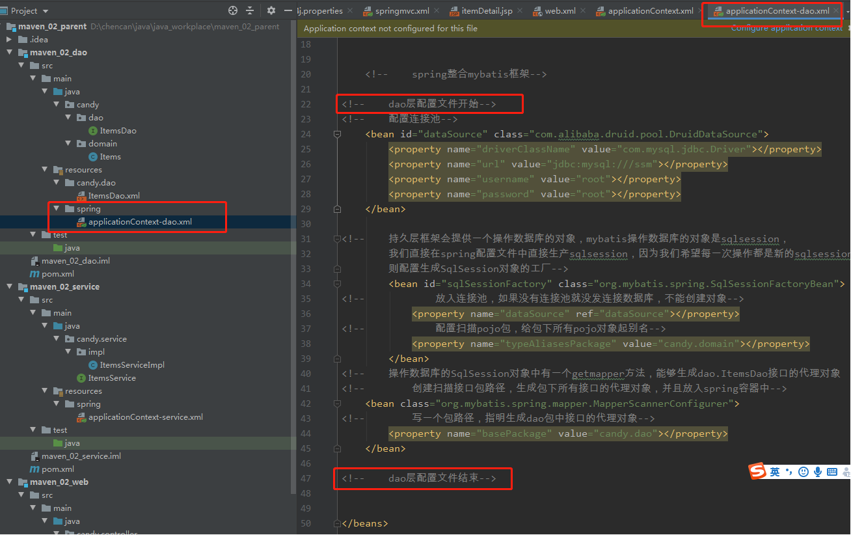Screen dimensions: 851x535
Task: Fold the comment block at line 31
Action: click(x=337, y=239)
